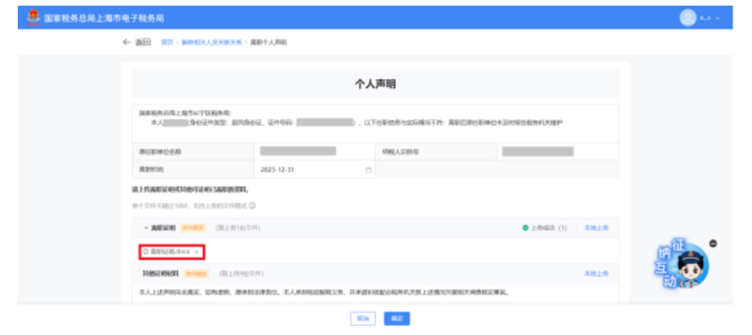Minimize the 征纳互动 floating widget
Image resolution: width=752 pixels, height=335 pixels.
(712, 243)
